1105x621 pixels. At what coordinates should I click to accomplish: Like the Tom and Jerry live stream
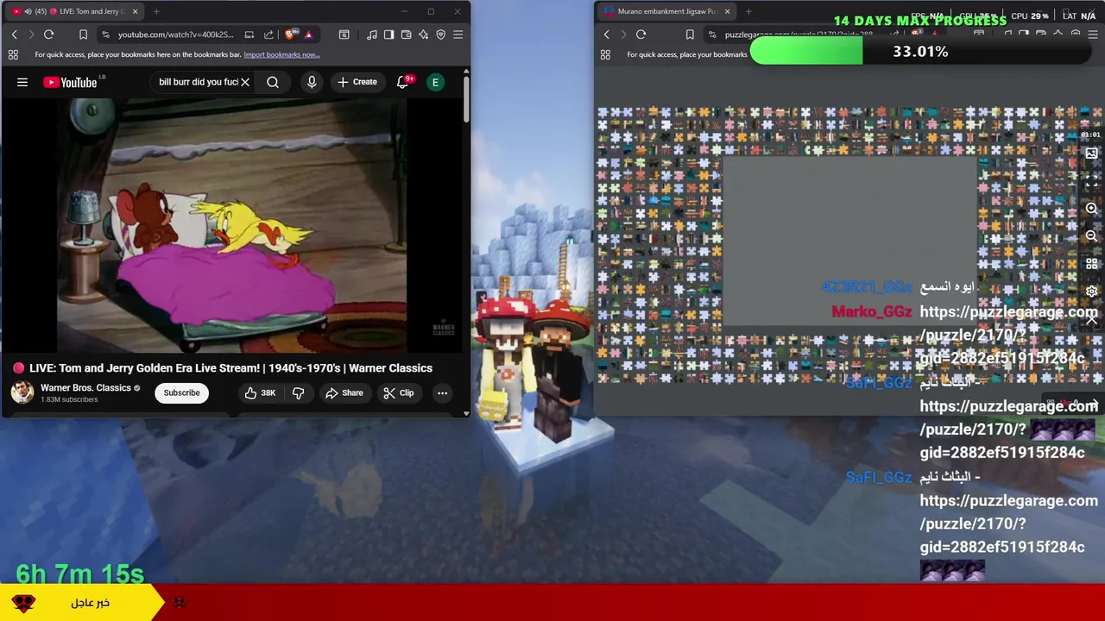260,393
